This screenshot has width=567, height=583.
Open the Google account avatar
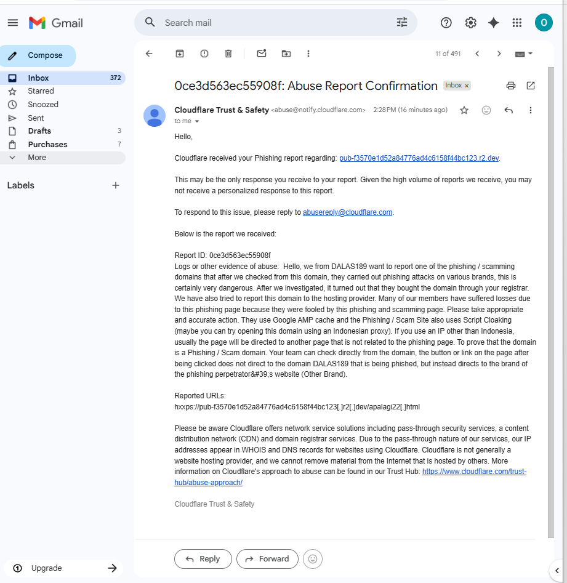point(544,23)
